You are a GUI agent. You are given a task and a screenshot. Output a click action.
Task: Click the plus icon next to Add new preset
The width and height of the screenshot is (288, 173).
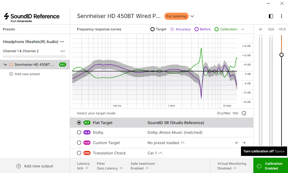tap(11, 74)
